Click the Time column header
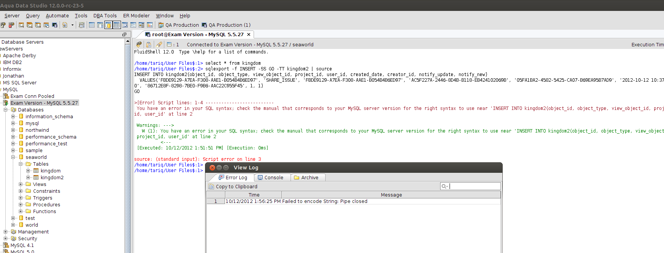Screen dimensions: 664x253 click(x=254, y=195)
